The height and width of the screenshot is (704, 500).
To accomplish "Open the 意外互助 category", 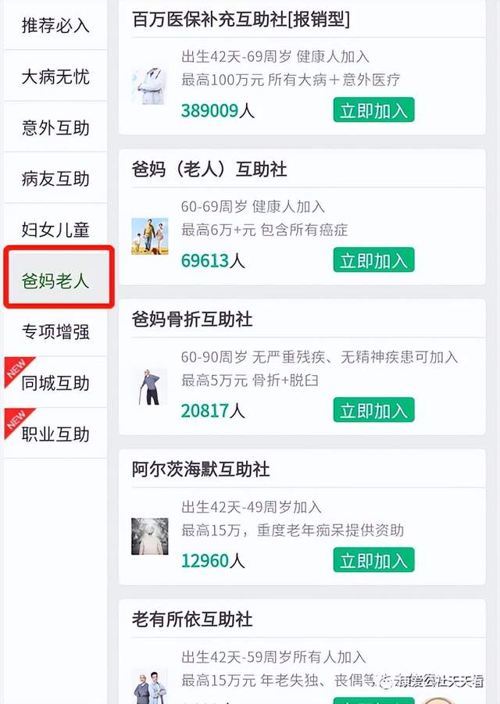I will pyautogui.click(x=55, y=127).
